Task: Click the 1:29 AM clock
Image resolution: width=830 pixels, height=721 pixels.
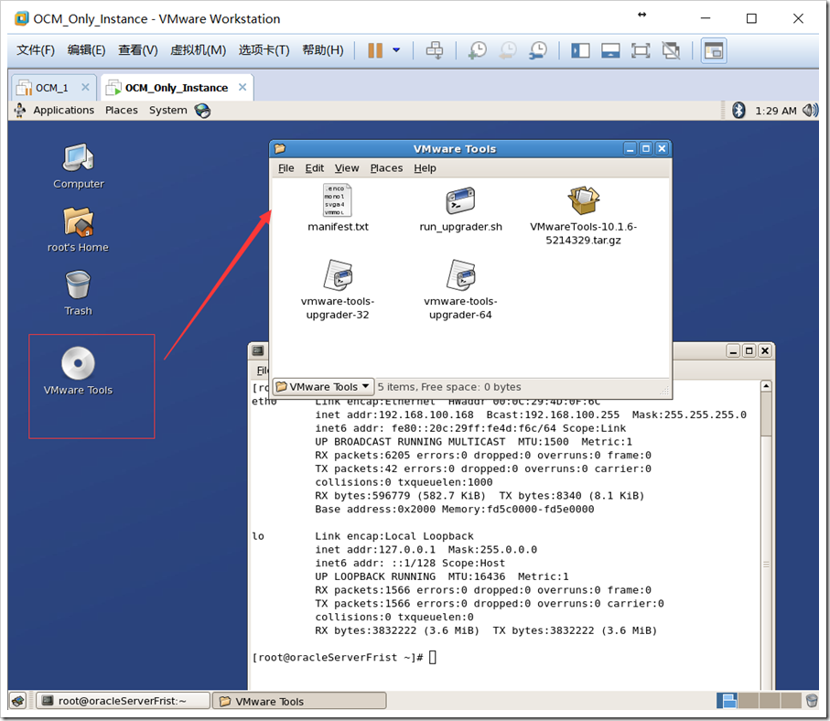Action: [775, 111]
